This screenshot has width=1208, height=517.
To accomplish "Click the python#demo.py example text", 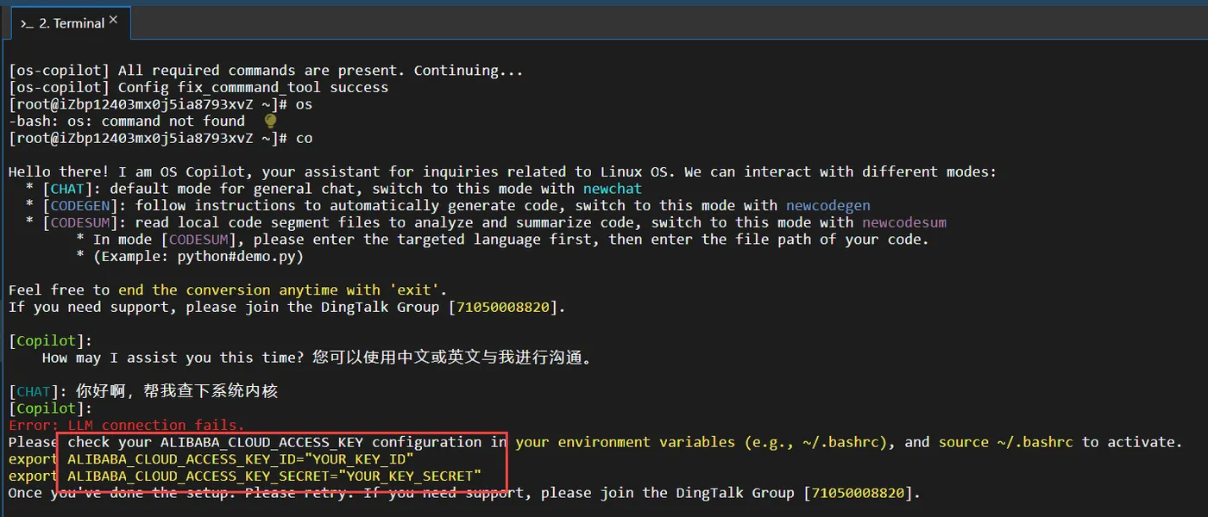I will click(241, 257).
